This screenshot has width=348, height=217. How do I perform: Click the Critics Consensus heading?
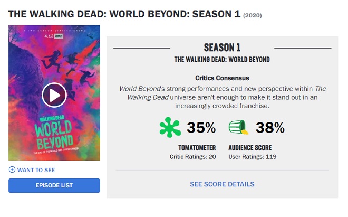click(x=222, y=78)
